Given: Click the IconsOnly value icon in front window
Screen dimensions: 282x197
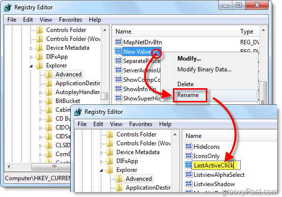Looking at the screenshot, I should (x=189, y=156).
